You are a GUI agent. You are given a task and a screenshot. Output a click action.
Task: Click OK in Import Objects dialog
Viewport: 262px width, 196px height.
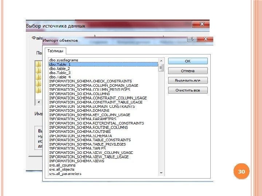tap(188, 61)
